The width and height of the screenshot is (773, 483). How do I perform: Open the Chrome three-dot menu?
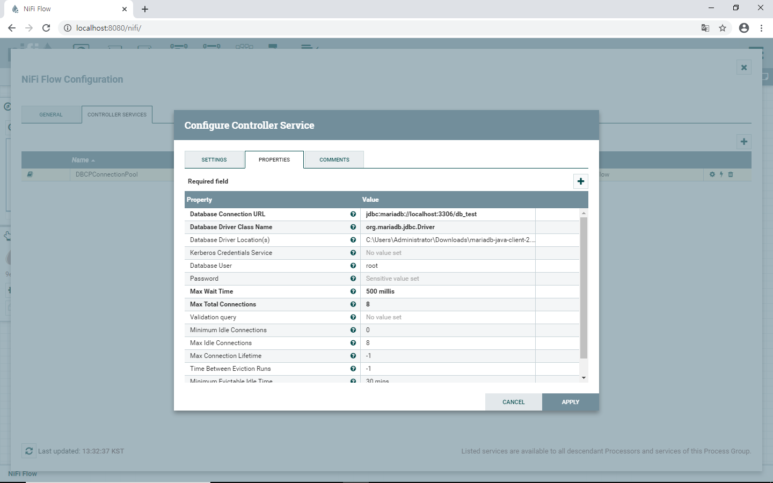(761, 28)
